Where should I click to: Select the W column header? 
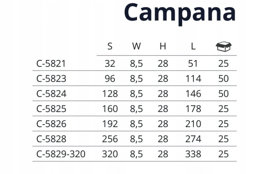[x=136, y=46]
